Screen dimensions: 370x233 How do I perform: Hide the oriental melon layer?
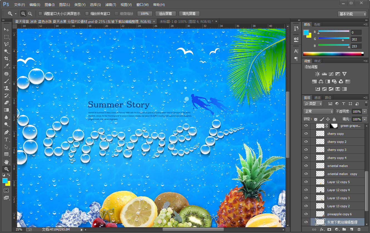point(306,166)
